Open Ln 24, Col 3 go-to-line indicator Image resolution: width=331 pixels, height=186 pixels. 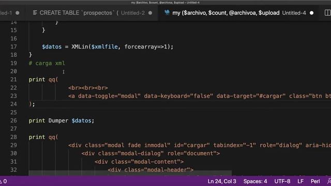pyautogui.click(x=222, y=181)
